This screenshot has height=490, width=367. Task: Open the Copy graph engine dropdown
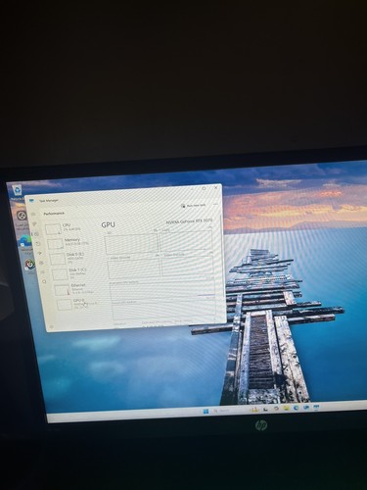(x=165, y=230)
